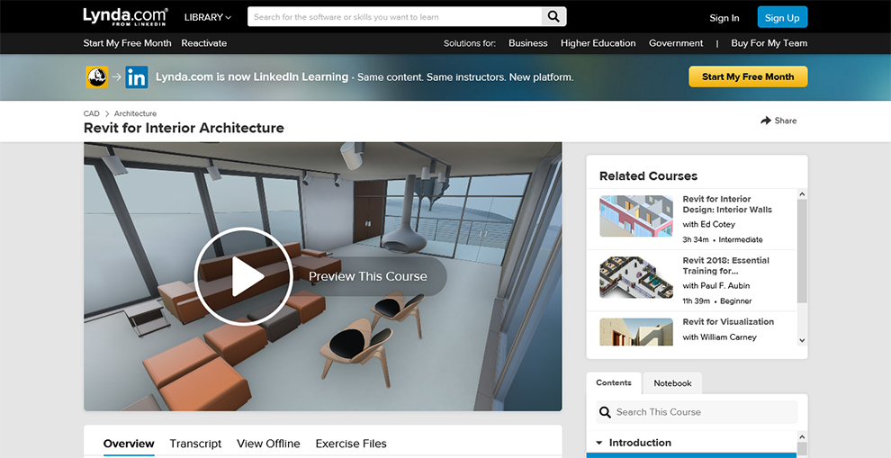Image resolution: width=891 pixels, height=458 pixels.
Task: Click 'Revit 2018: Essential Training for...' title
Action: (725, 265)
